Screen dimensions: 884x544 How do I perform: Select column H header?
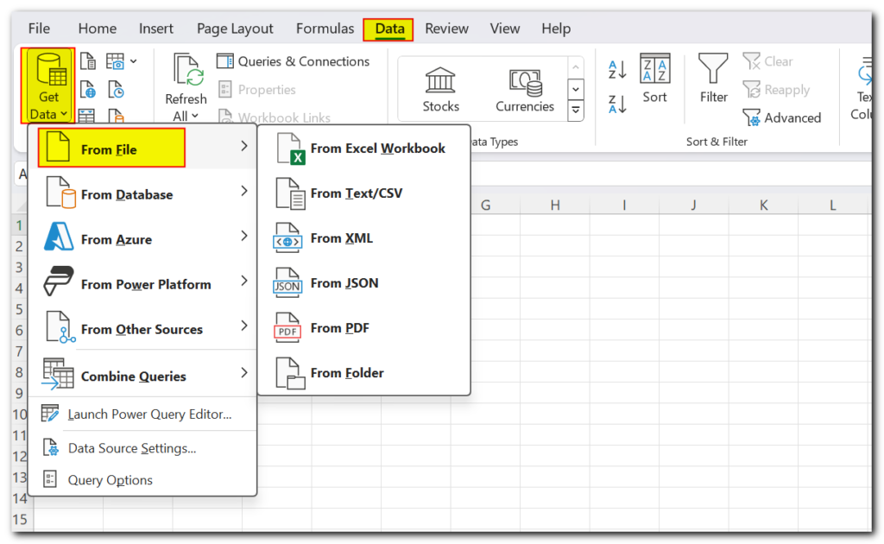(555, 205)
